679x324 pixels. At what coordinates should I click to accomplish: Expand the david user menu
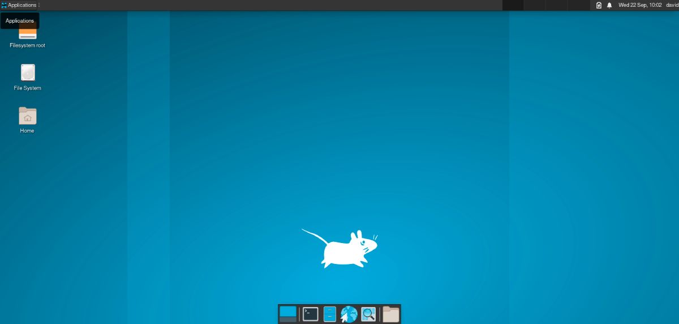click(x=672, y=5)
